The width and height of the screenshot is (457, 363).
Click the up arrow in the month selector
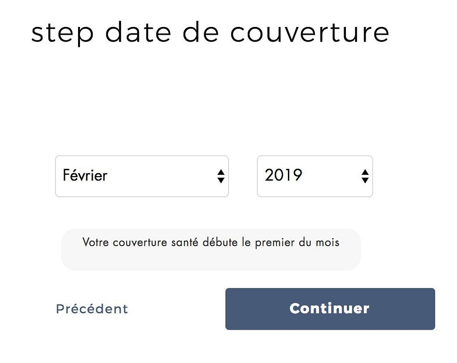click(x=221, y=172)
